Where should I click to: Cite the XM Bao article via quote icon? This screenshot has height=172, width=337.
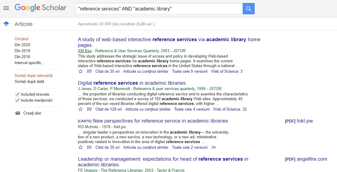pos(89,71)
